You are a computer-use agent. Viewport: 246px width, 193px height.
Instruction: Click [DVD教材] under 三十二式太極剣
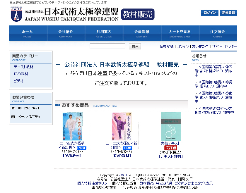[x=122, y=156]
